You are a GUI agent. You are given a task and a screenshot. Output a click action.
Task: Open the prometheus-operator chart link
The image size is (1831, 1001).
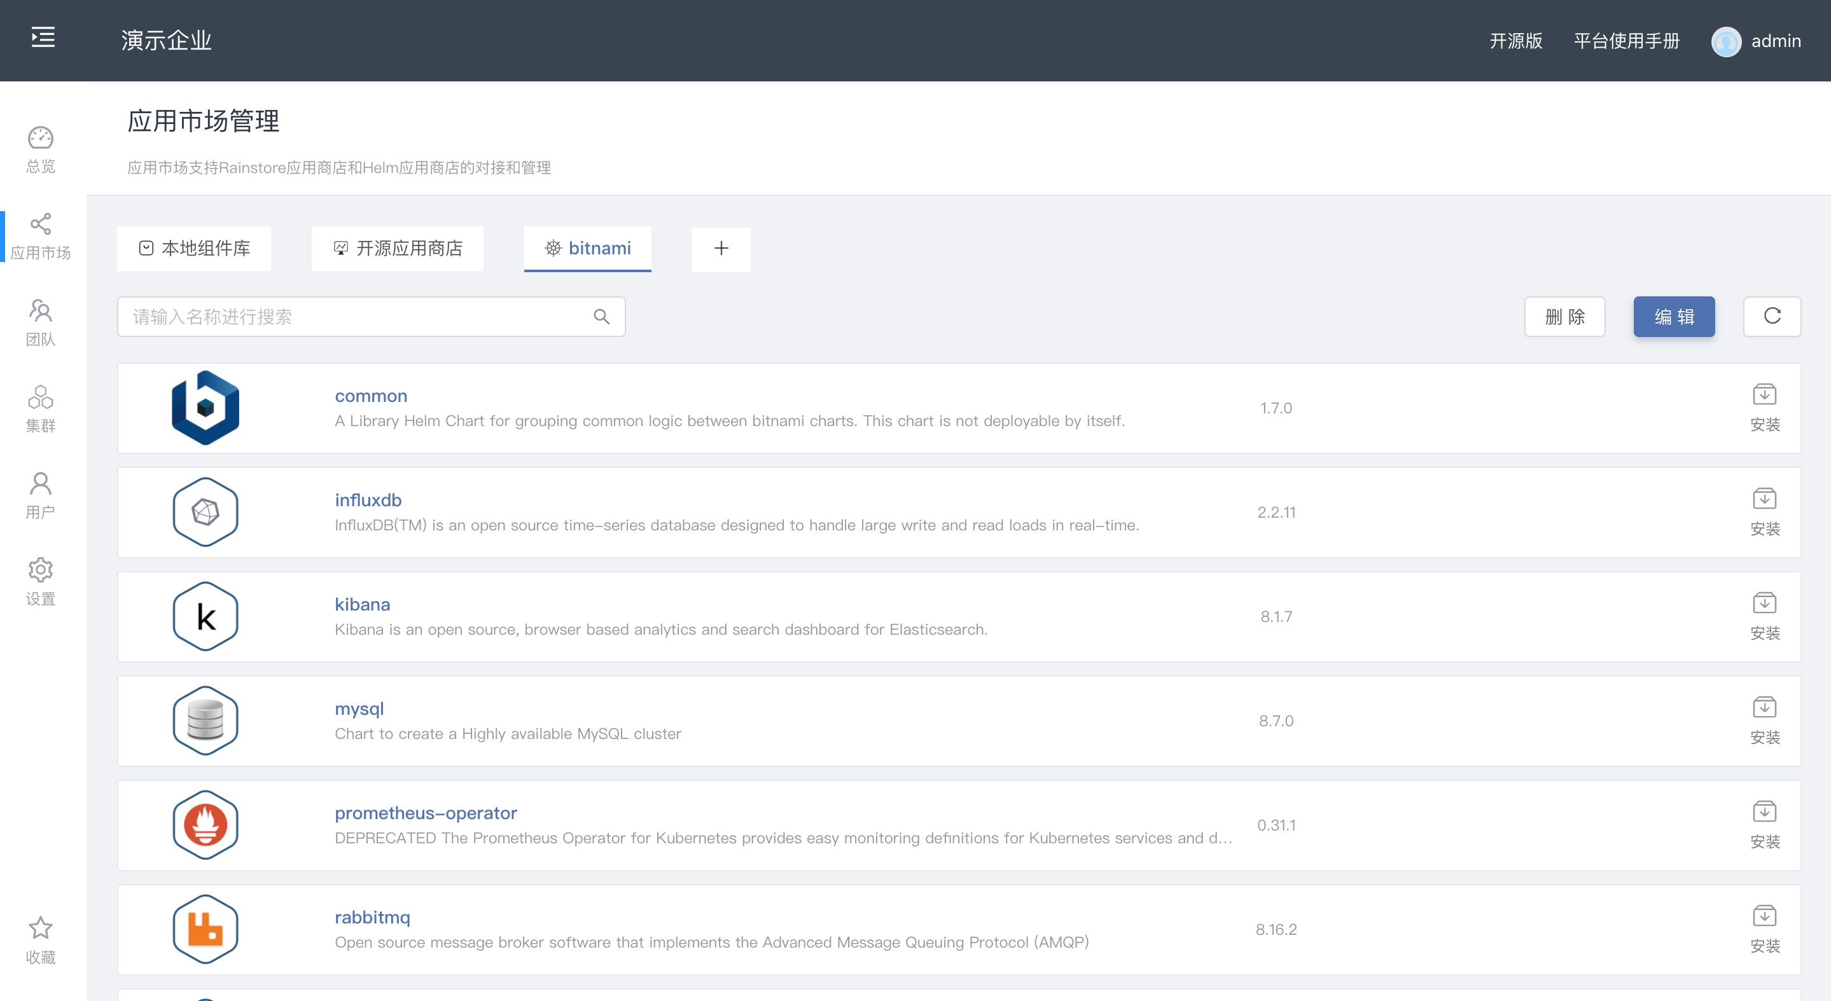[x=426, y=813]
